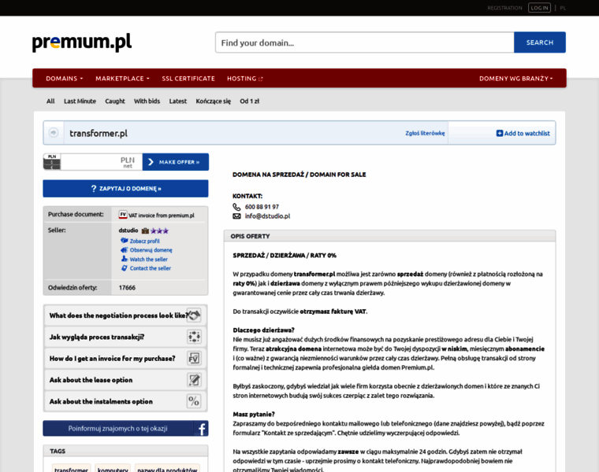Click the FV invoice help icon
This screenshot has height=472, width=599.
pos(194,359)
